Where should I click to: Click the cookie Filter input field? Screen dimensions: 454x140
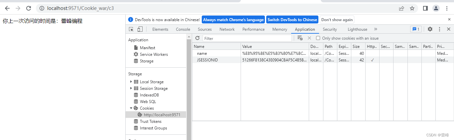pyautogui.click(x=247, y=38)
